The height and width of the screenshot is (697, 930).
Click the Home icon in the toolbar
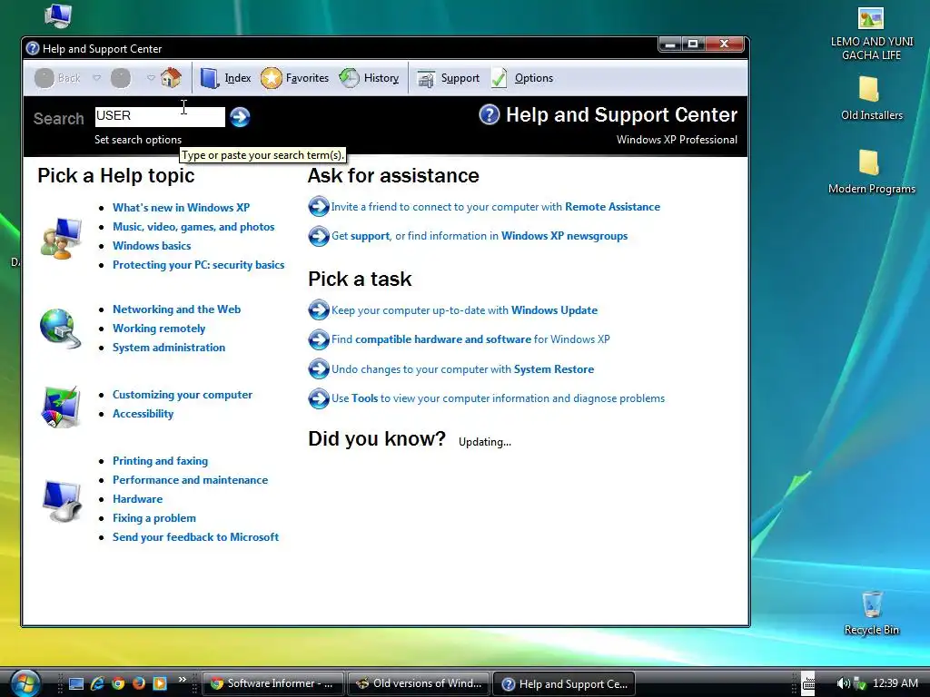pyautogui.click(x=171, y=78)
